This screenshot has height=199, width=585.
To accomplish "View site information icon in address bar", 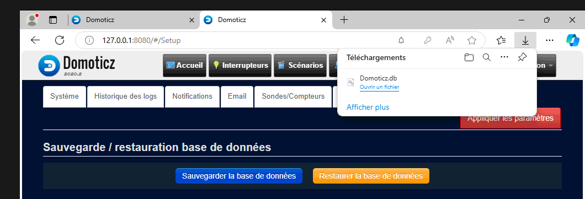I will tap(89, 40).
